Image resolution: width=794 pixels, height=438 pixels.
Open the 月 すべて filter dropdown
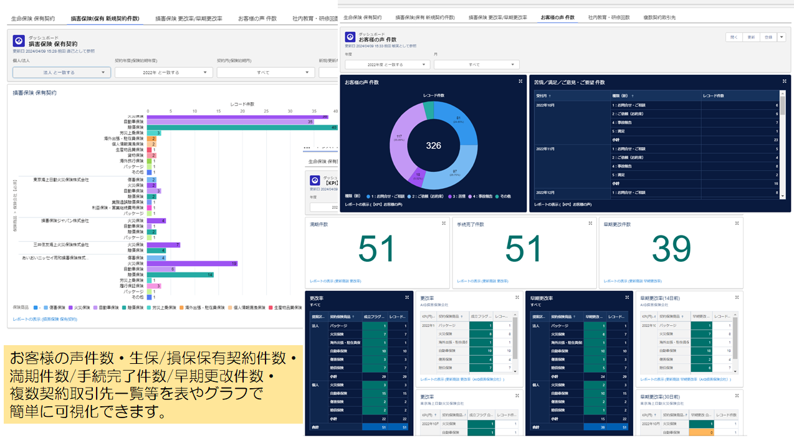click(476, 64)
